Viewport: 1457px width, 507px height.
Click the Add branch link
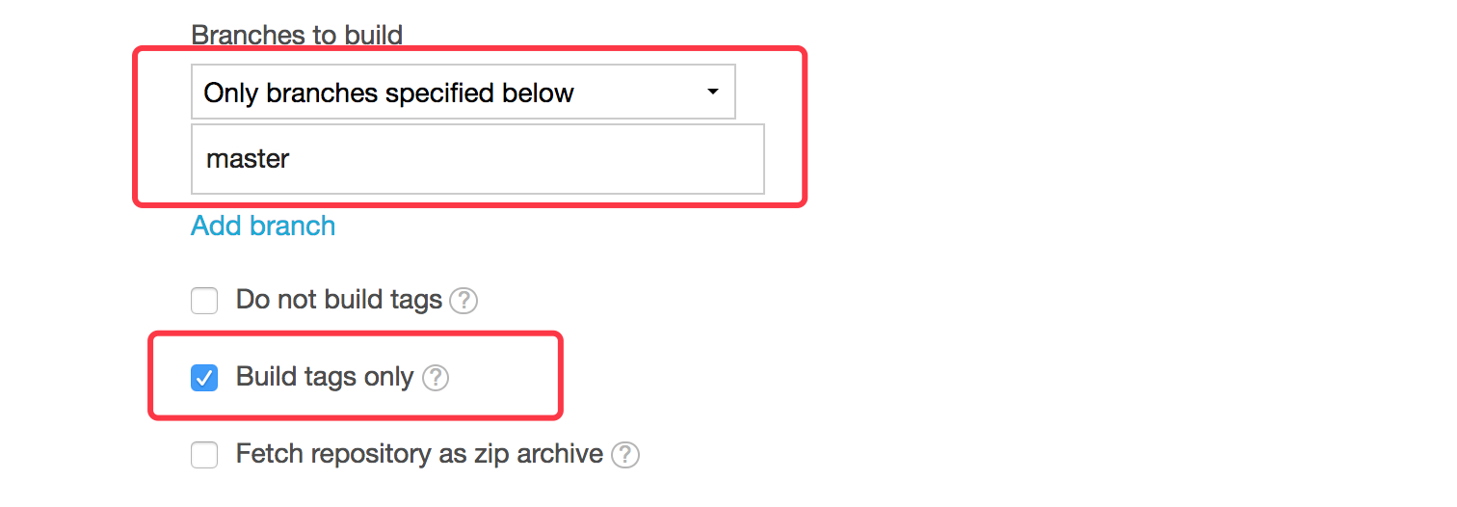click(263, 226)
